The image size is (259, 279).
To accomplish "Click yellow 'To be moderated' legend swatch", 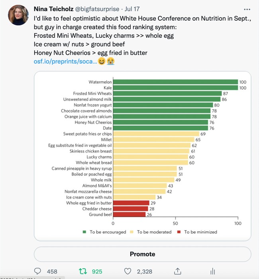I will tap(133, 232).
